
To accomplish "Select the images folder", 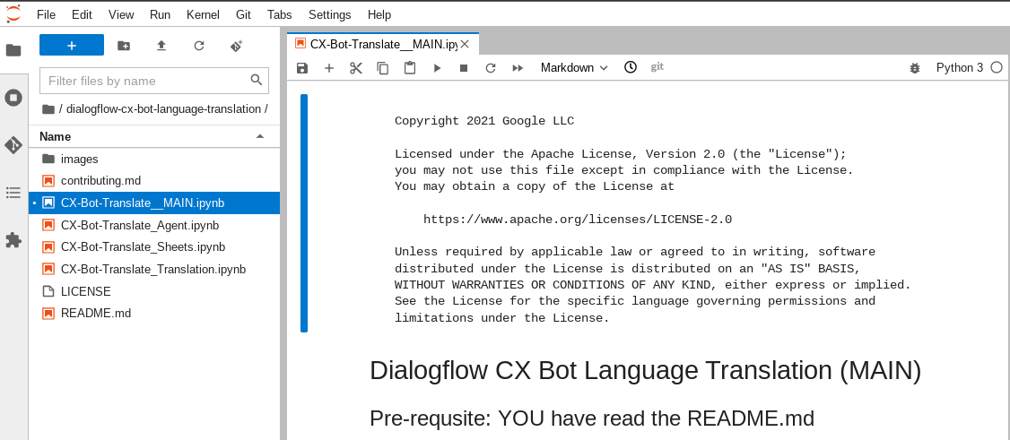I will pos(154,159).
